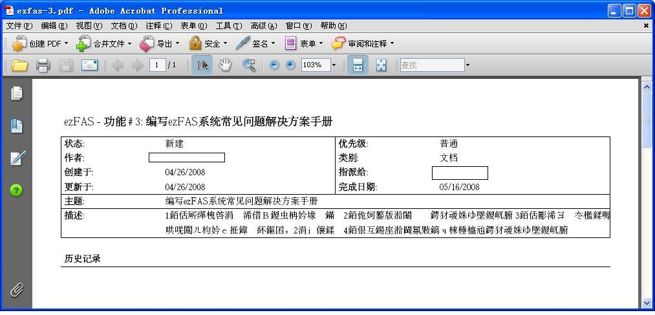Click the document title heading text
This screenshot has height=315, width=655.
click(x=198, y=122)
